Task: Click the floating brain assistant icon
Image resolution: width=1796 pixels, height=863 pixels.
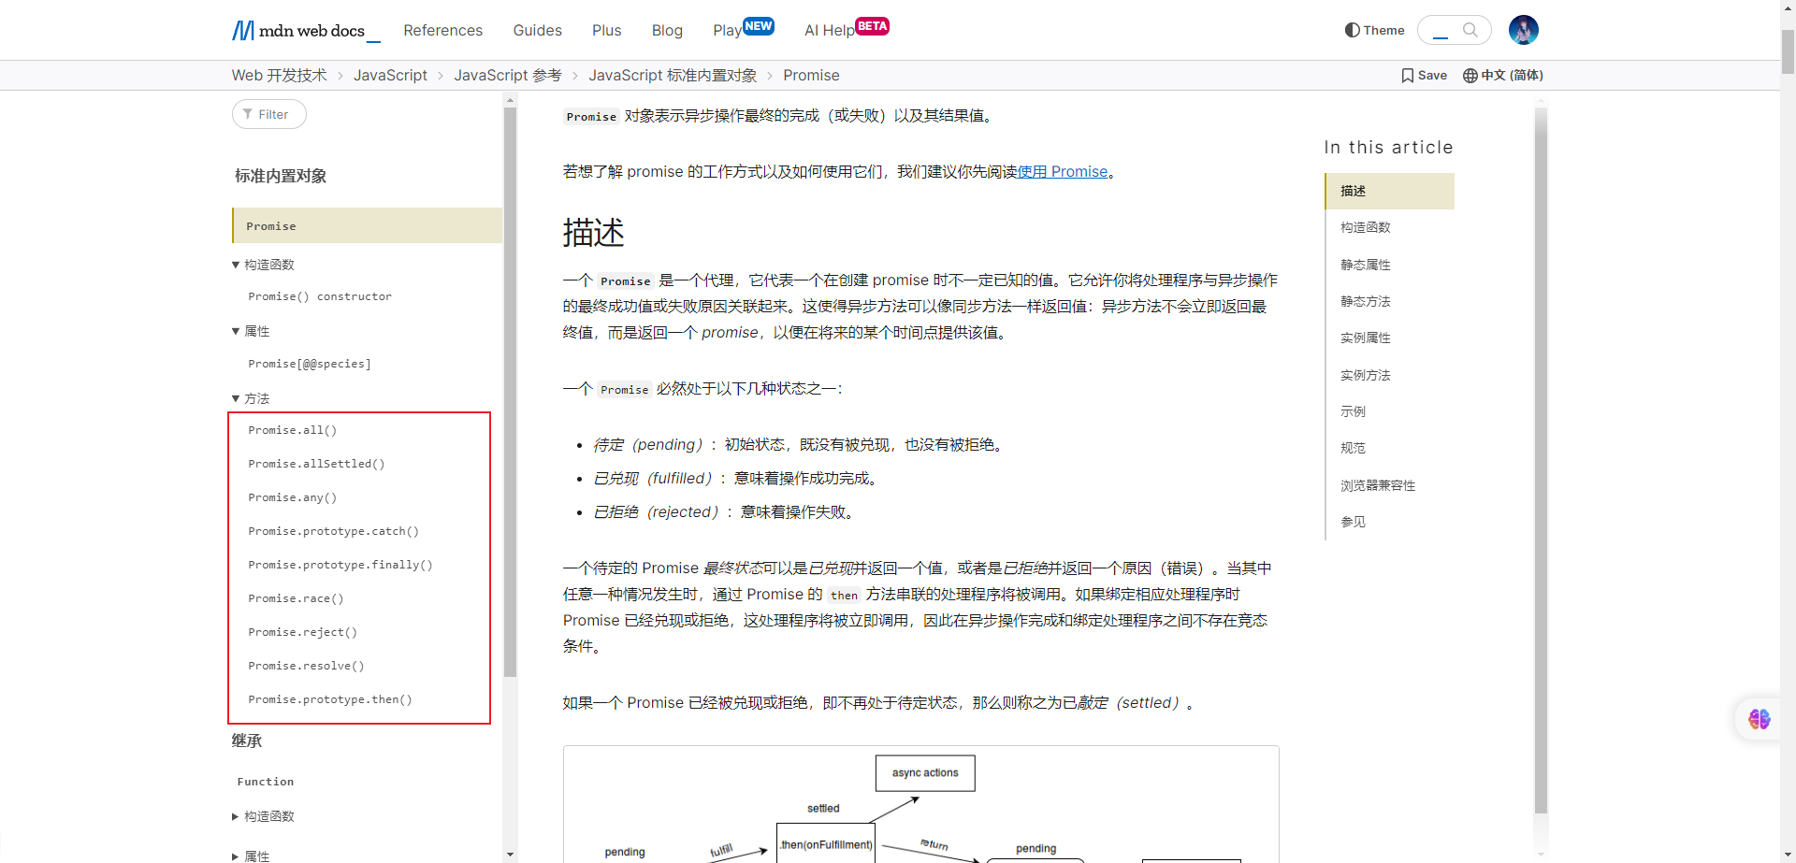Action: (1759, 719)
